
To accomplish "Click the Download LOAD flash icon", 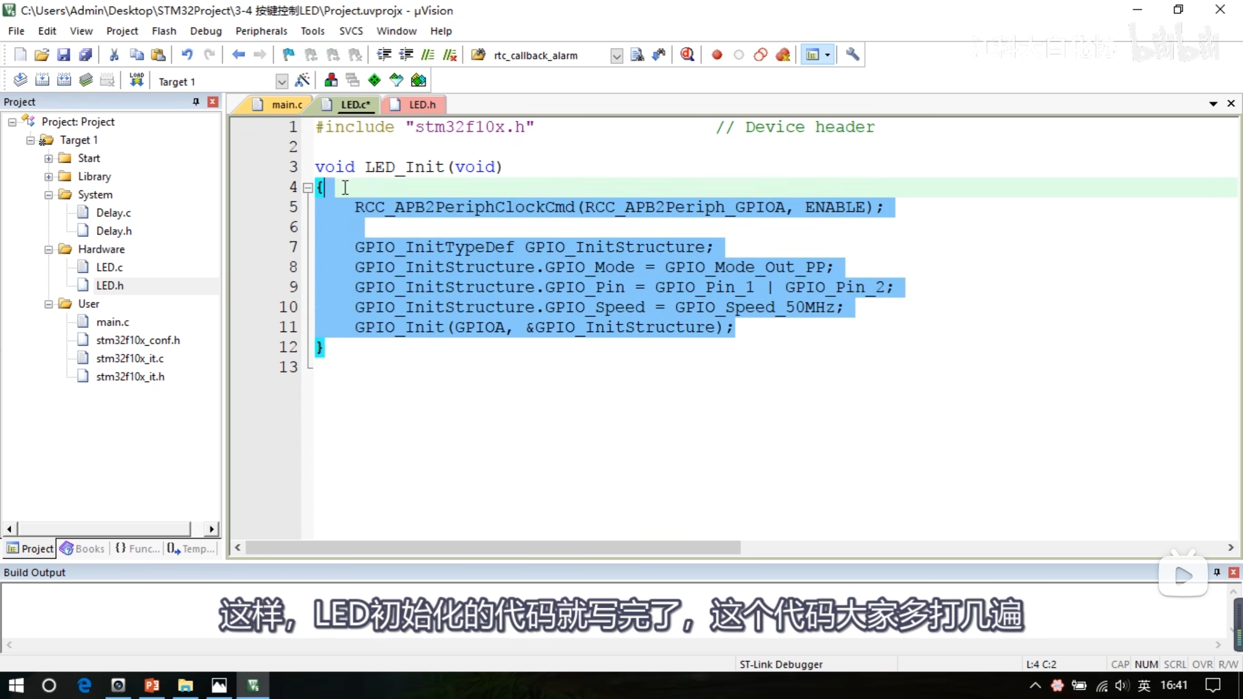I will (136, 80).
